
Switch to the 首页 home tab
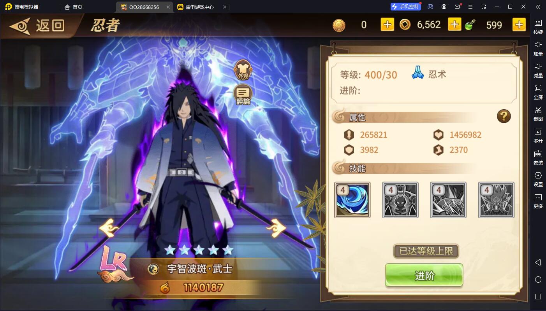pyautogui.click(x=74, y=7)
